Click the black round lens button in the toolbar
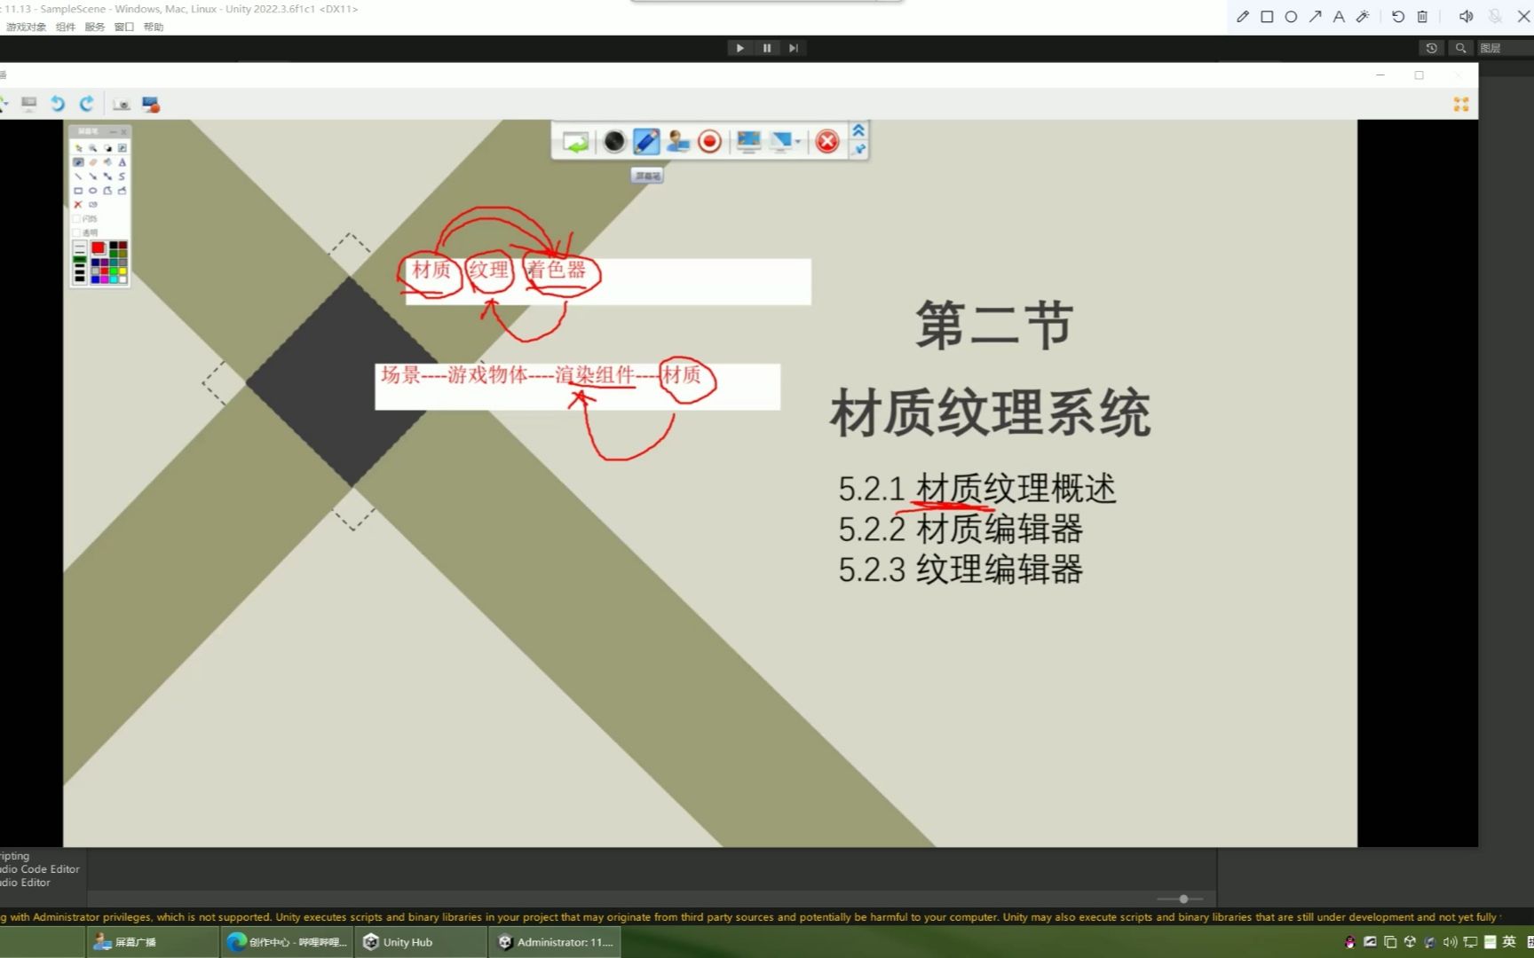1534x958 pixels. (613, 142)
